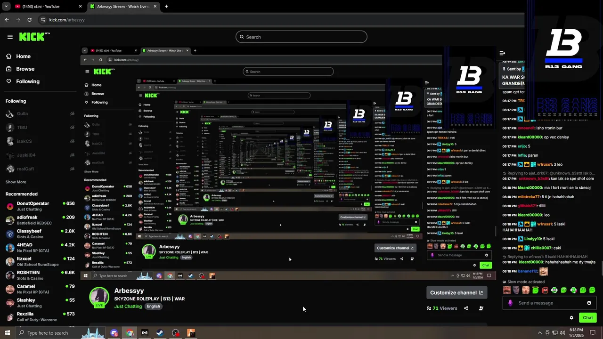
Task: Click the purple microphone chat icon
Action: pyautogui.click(x=510, y=303)
